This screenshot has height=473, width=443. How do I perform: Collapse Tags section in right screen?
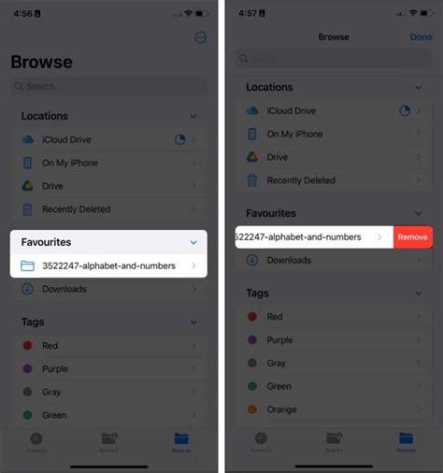coord(419,294)
